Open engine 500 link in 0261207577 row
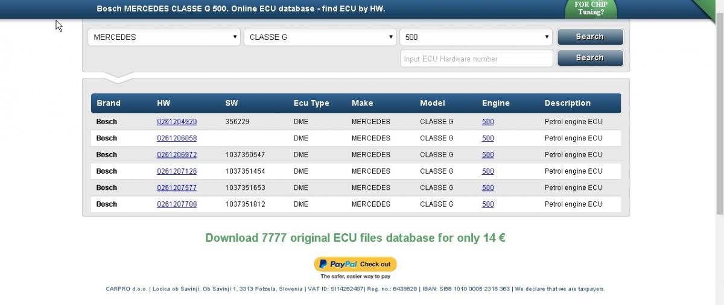Image resolution: width=724 pixels, height=305 pixels. (487, 187)
